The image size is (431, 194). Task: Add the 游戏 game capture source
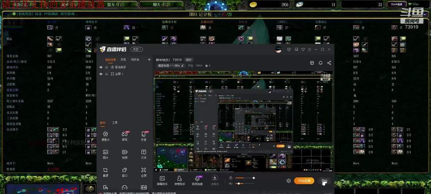(x=125, y=136)
